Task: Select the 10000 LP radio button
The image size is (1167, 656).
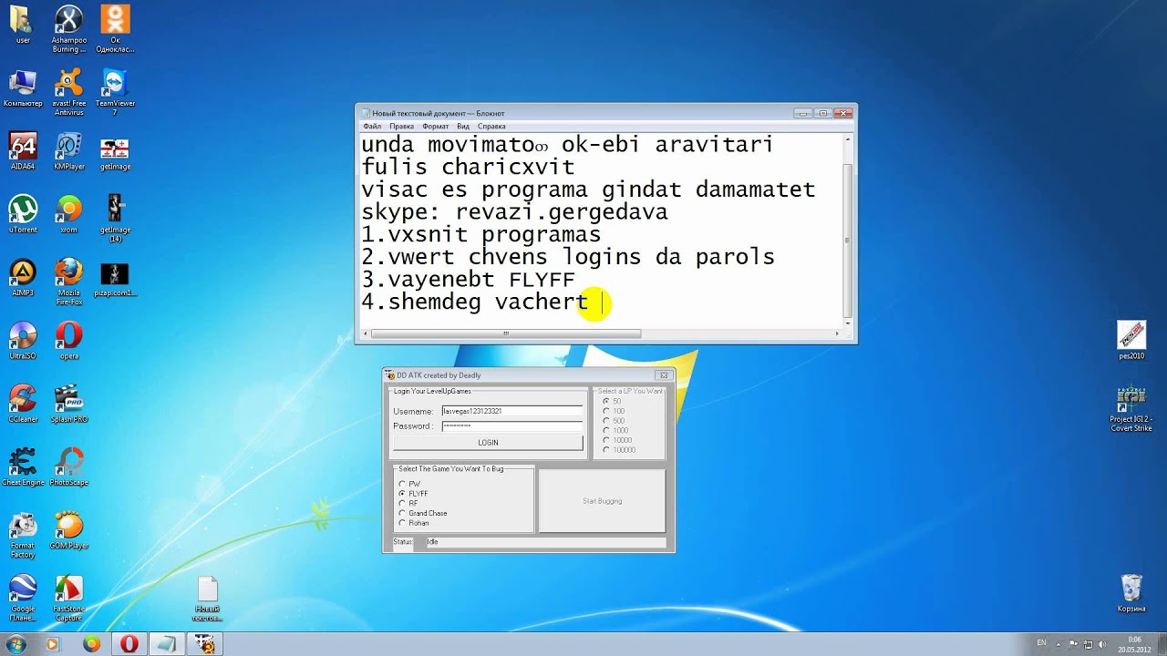Action: click(x=606, y=440)
